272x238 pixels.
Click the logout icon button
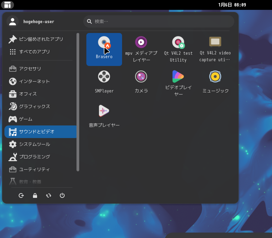coord(21,195)
